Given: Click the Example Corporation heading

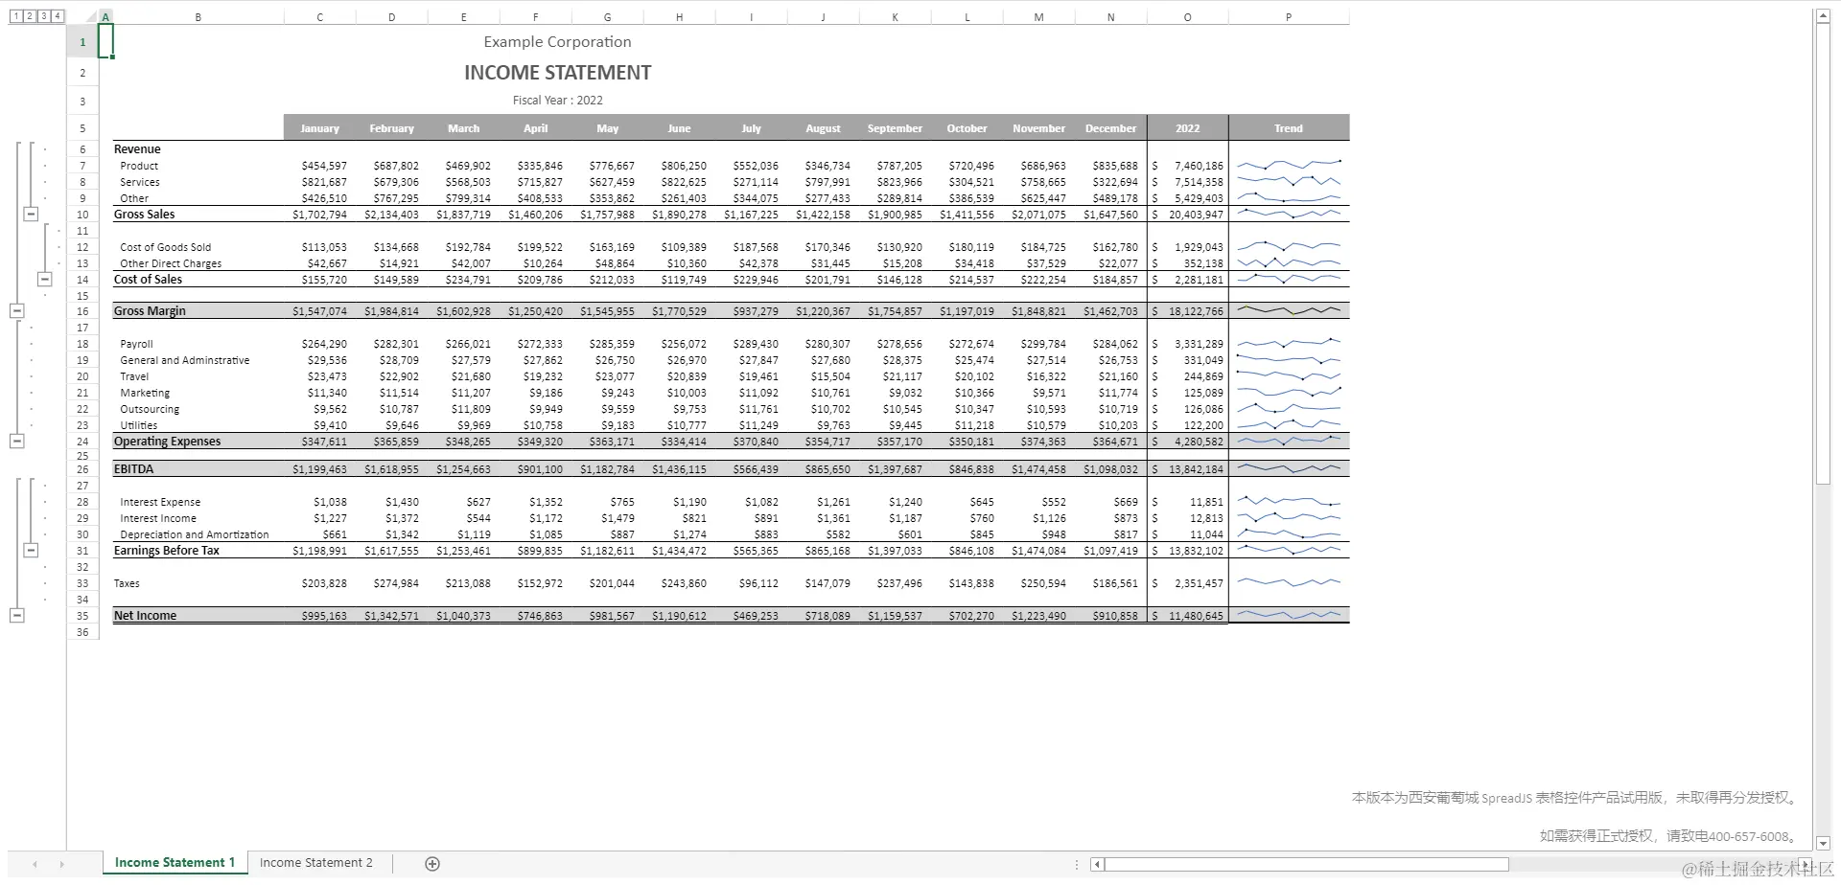Looking at the screenshot, I should pyautogui.click(x=557, y=41).
